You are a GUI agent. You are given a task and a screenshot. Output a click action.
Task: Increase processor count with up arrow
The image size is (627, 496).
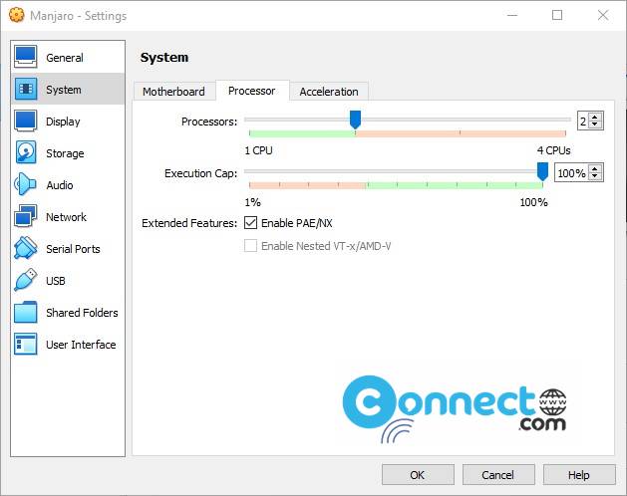coord(595,117)
